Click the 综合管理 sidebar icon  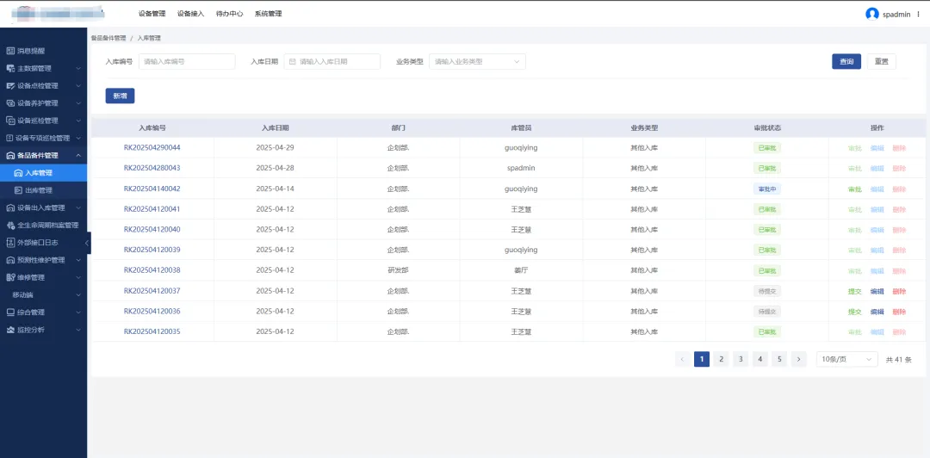point(10,312)
